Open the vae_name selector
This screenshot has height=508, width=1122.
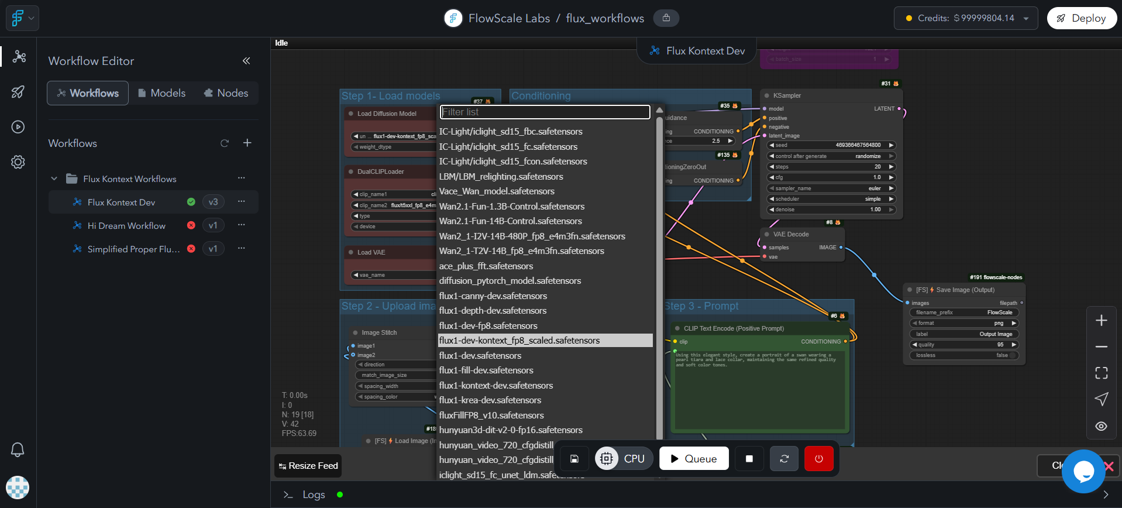pos(394,275)
